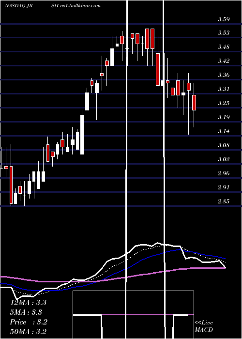Click the 12MA : 3.3 readout
Viewport: 242px width, 339px height.
click(28, 303)
